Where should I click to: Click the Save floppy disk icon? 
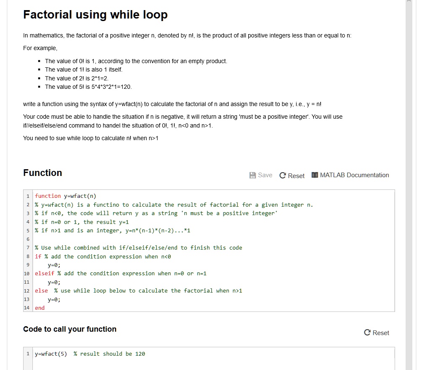pos(252,175)
